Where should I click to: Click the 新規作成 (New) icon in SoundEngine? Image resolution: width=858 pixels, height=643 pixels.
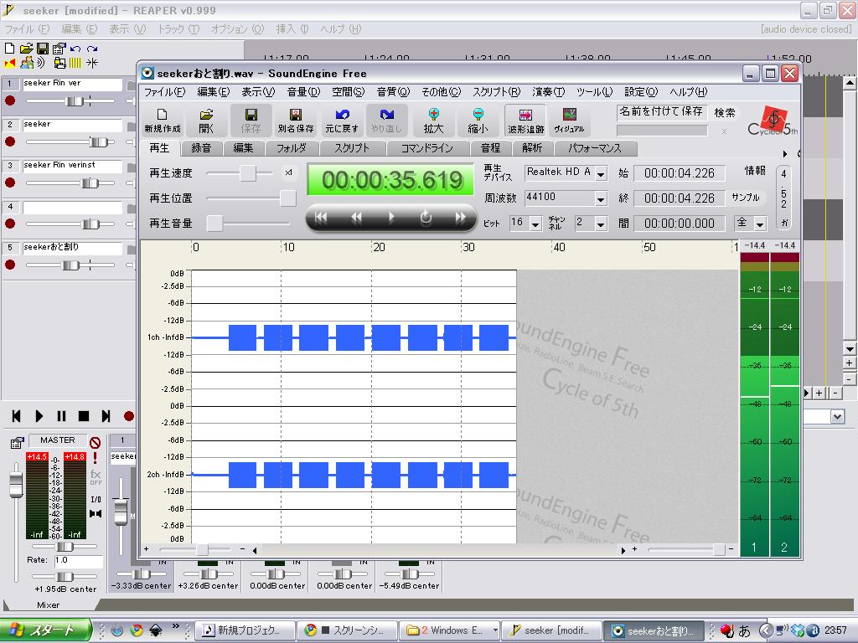tap(162, 121)
